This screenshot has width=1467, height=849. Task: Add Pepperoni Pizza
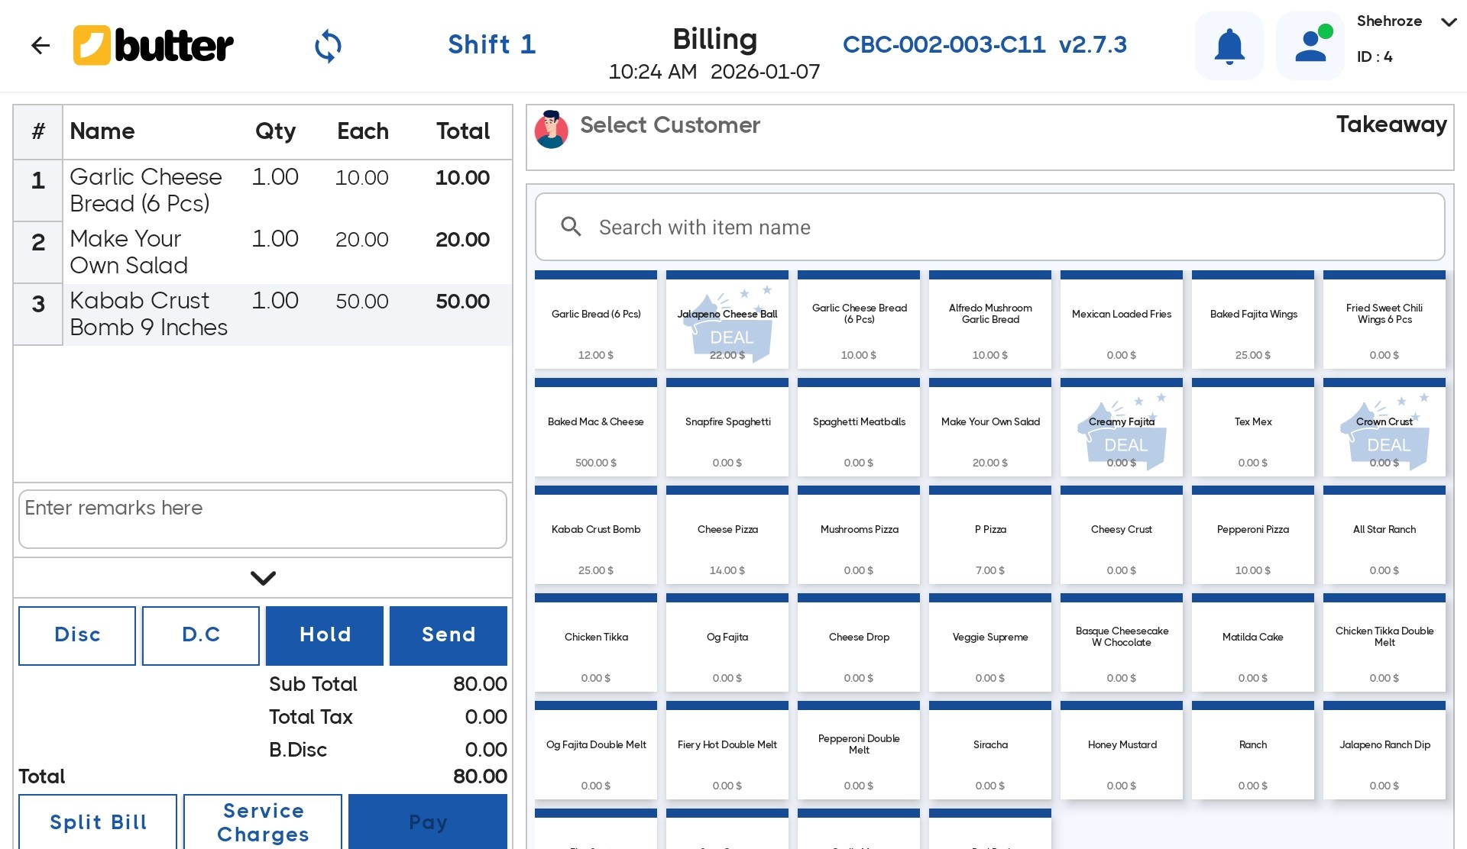[x=1253, y=536]
